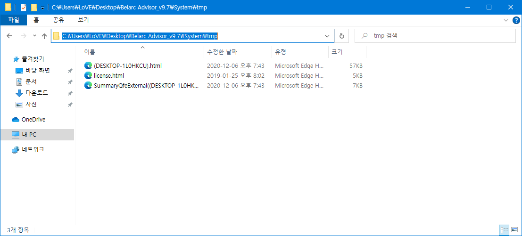The image size is (522, 236).
Task: Click the 7KB size value
Action: [x=357, y=85]
